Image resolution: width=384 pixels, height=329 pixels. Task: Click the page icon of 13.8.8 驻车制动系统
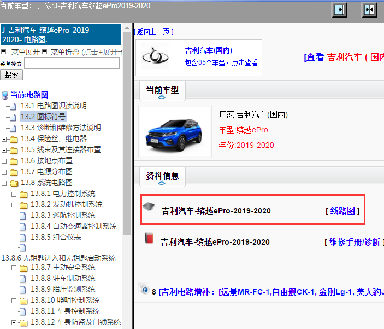click(x=23, y=279)
